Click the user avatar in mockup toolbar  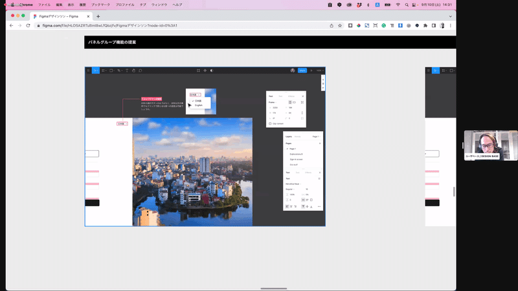pyautogui.click(x=293, y=70)
